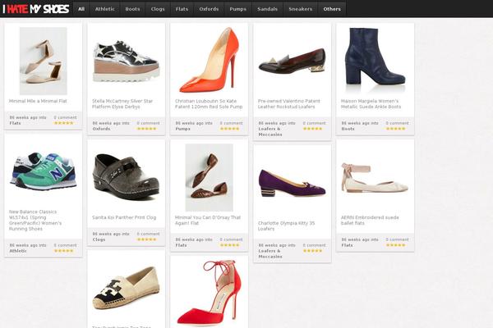Rate the AERIN ballet flats using stars
493x328 pixels.
click(x=396, y=245)
